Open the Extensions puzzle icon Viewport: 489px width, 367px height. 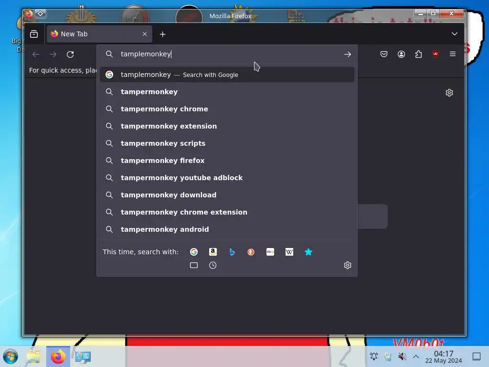(418, 54)
